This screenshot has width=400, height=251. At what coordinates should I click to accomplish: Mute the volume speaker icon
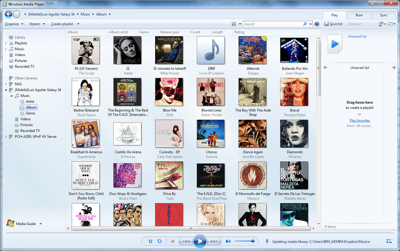pyautogui.click(x=228, y=241)
